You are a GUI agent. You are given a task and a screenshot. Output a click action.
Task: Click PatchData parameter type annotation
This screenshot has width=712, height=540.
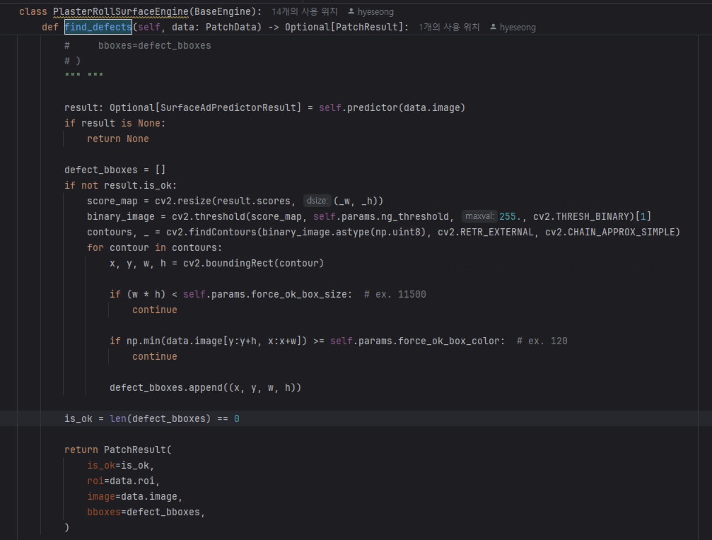pyautogui.click(x=231, y=27)
